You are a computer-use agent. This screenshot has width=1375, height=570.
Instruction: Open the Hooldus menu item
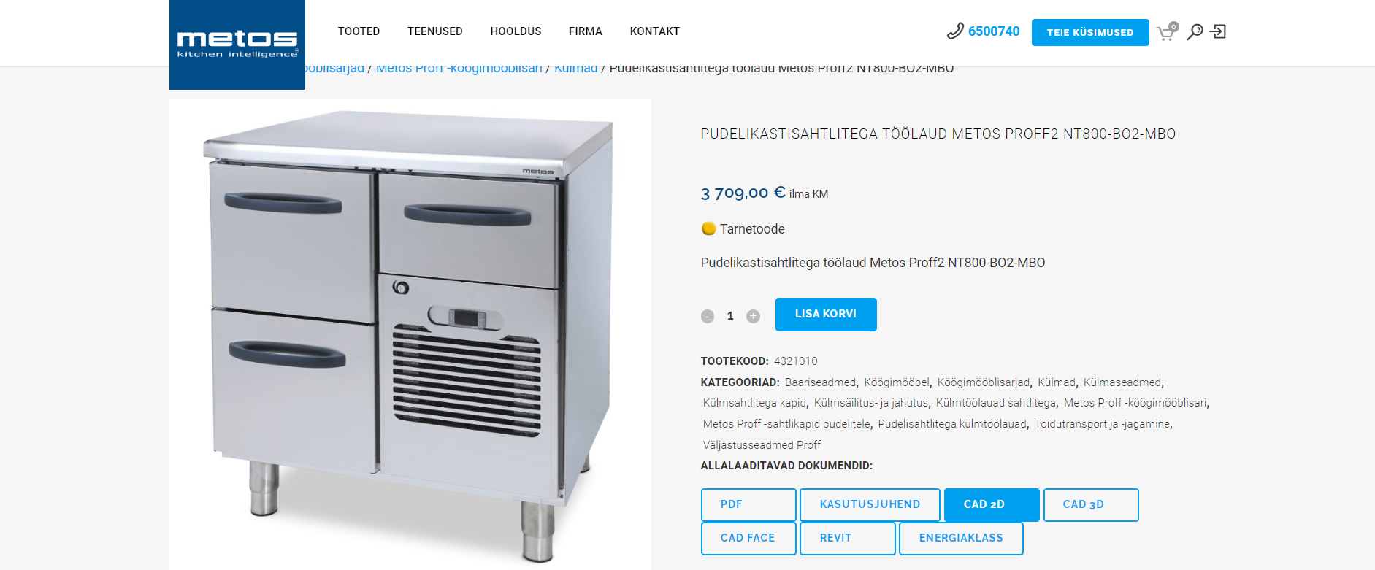pos(516,31)
